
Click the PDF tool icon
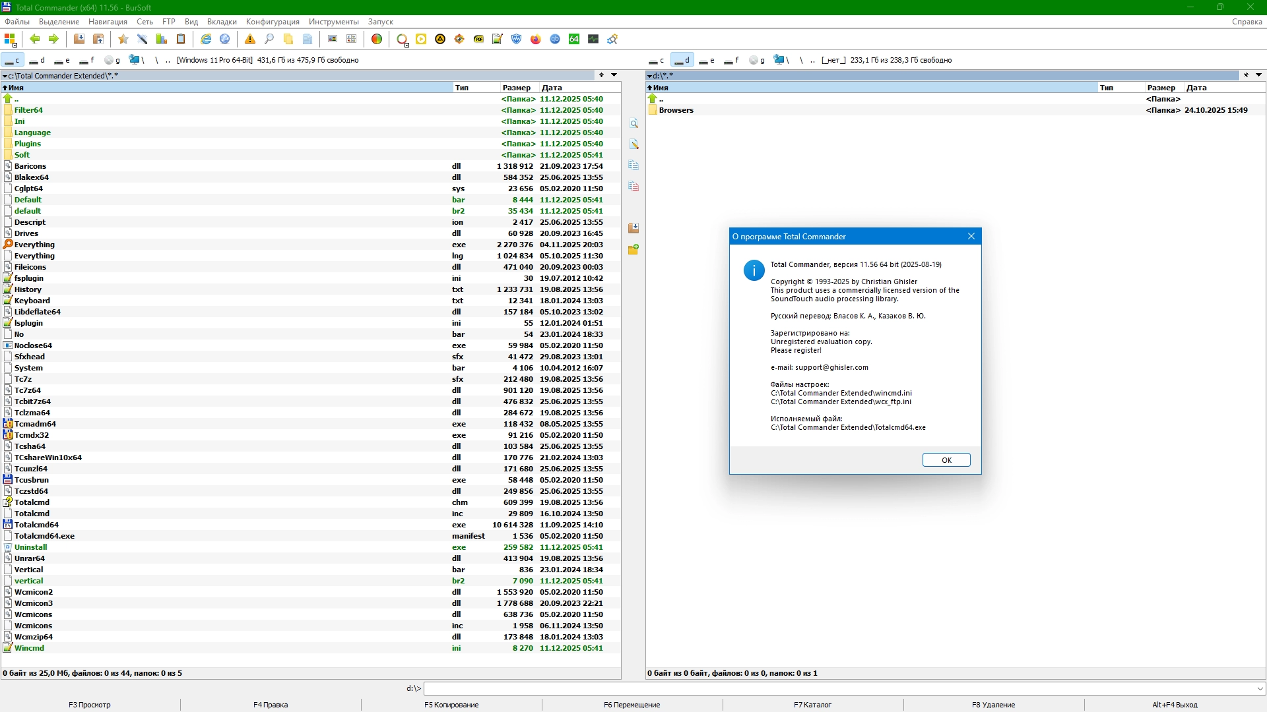pos(478,40)
